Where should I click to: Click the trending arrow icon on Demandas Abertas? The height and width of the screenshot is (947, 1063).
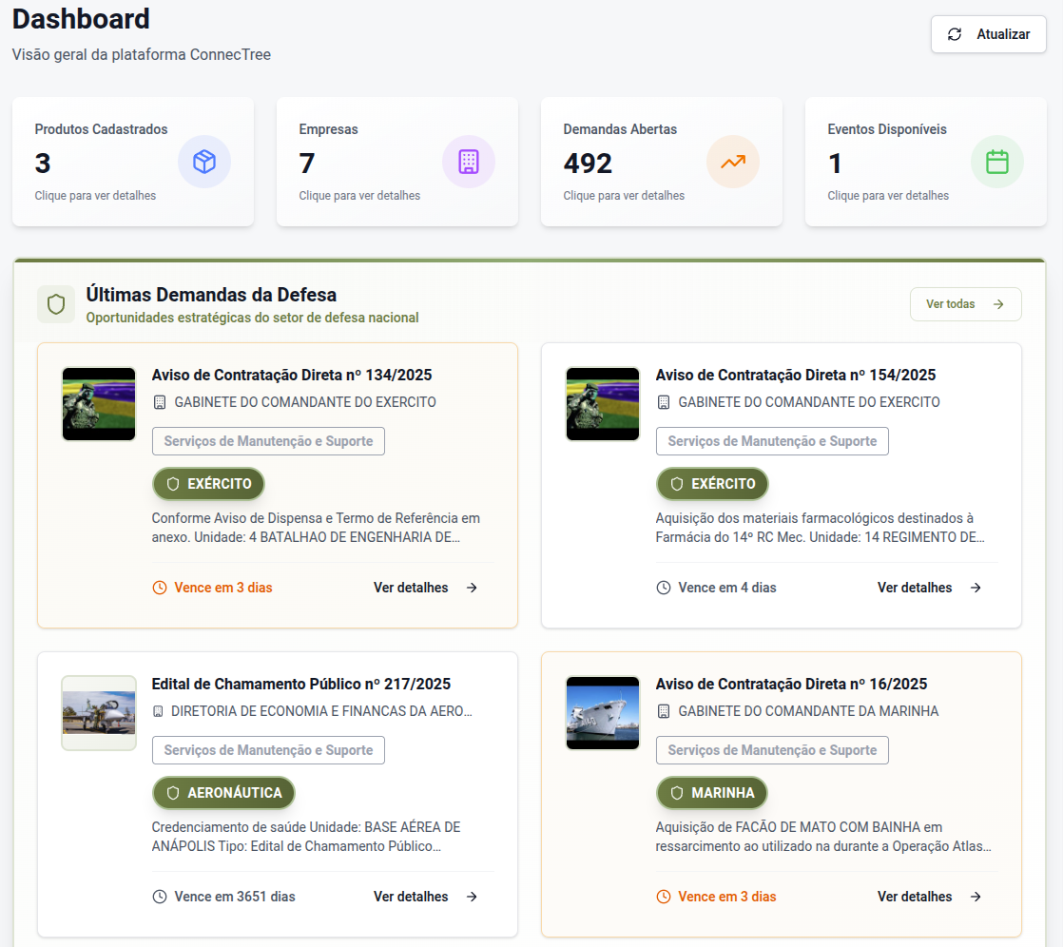click(x=733, y=162)
